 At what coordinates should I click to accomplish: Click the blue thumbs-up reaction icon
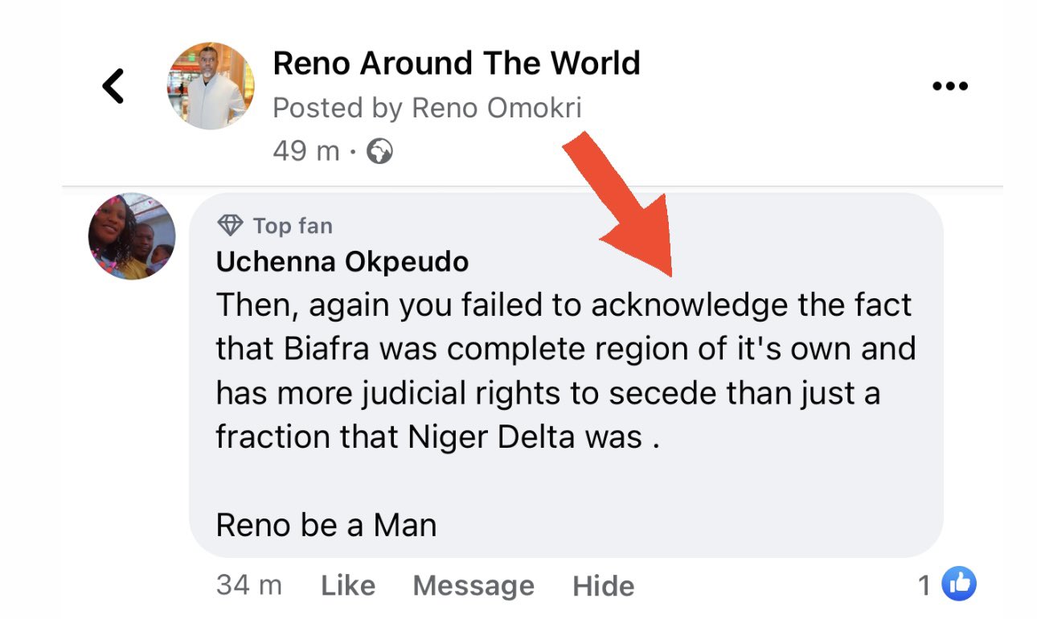coord(958,584)
